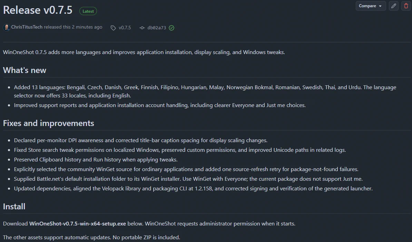The image size is (412, 242).
Task: Edit the release with the pencil icon
Action: click(x=394, y=6)
